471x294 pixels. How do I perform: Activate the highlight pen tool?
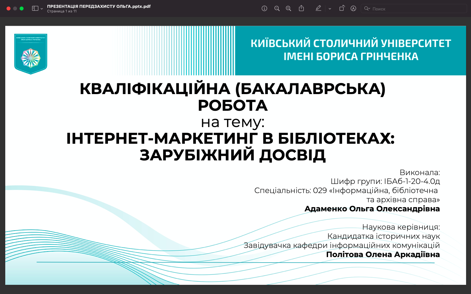[x=318, y=8]
